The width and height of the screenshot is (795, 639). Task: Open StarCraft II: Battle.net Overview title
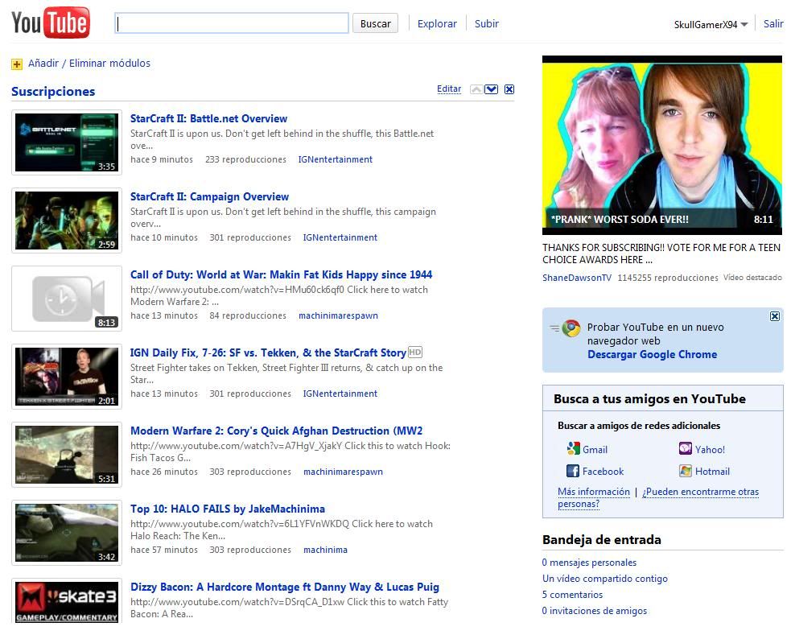click(209, 118)
